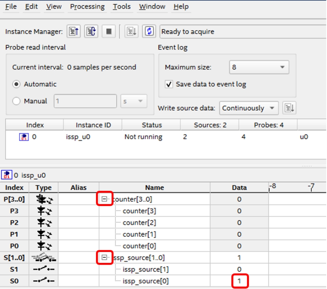Click the Continuously Read Probe Data icon
Image resolution: width=327 pixels, height=289 pixels.
tap(91, 32)
